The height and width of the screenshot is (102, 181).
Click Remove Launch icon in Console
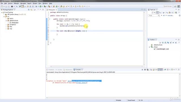tap(145, 70)
